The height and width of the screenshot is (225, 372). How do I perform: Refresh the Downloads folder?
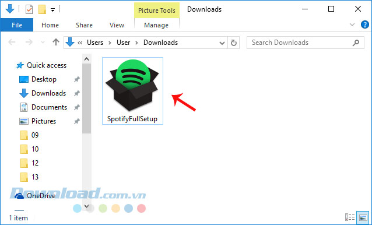[234, 43]
